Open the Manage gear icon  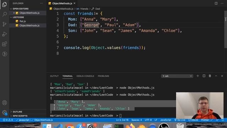tap(5, 112)
